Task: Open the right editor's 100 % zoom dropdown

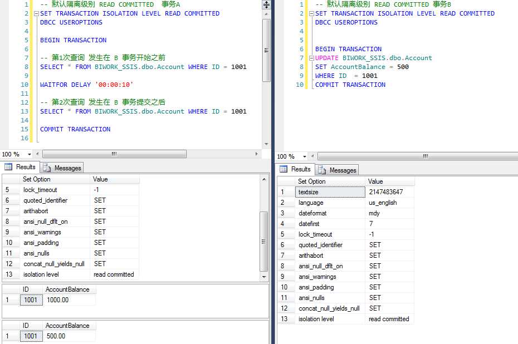Action: 304,156
